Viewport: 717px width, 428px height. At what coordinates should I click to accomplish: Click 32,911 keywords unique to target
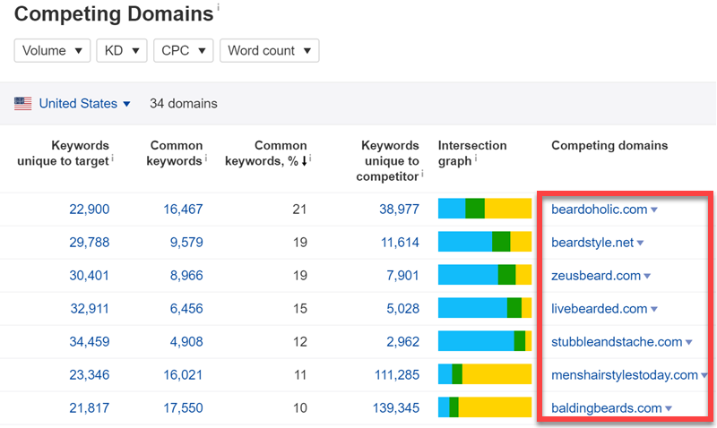[x=90, y=309]
